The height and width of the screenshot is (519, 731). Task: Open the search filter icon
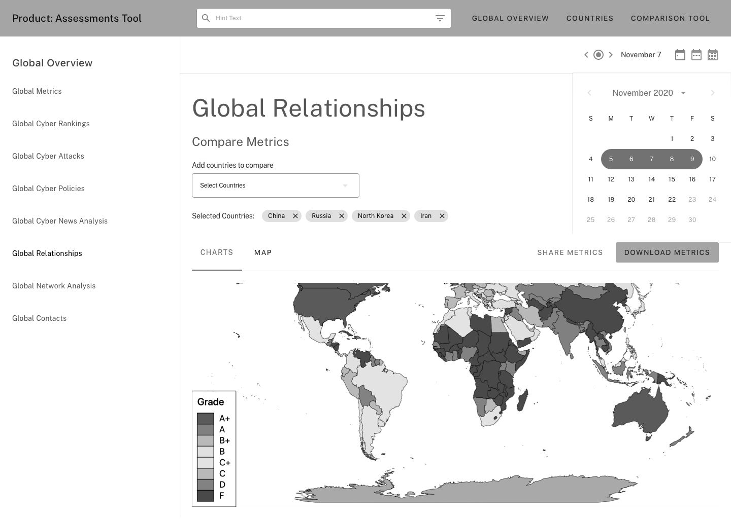pyautogui.click(x=440, y=18)
